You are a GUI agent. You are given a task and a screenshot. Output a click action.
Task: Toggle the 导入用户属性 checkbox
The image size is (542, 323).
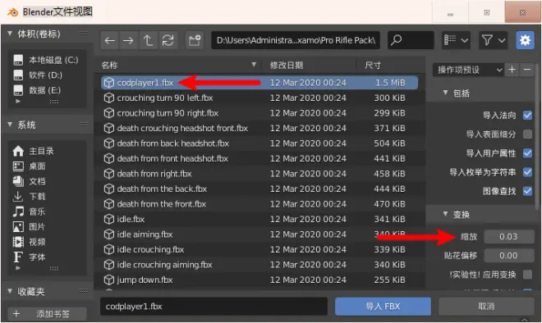tap(527, 152)
